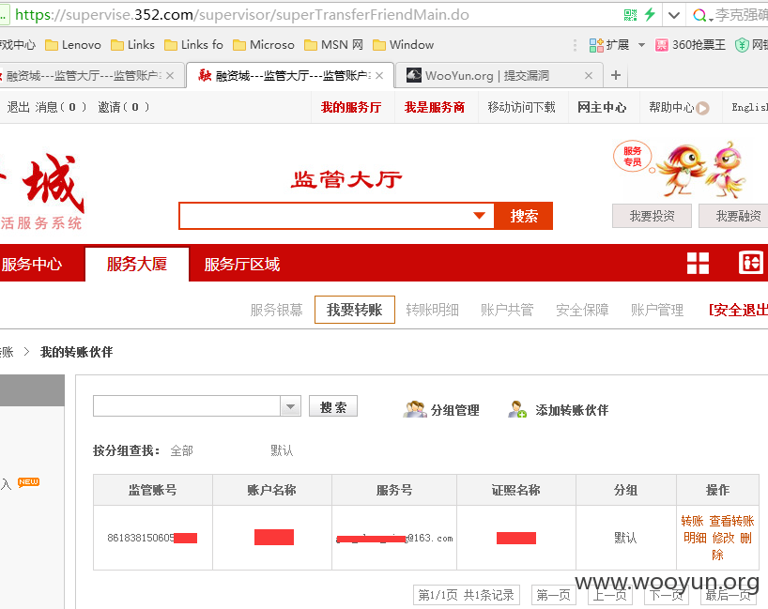
Task: Click the 服务专员 speech bubble
Action: click(632, 157)
